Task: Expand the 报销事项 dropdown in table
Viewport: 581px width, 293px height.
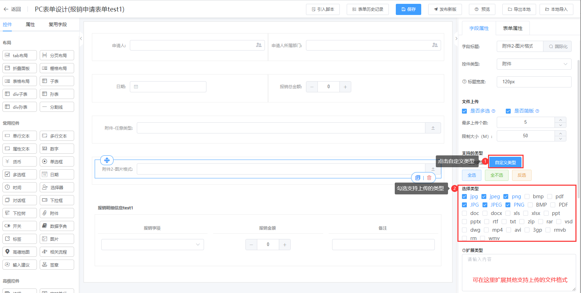Action: 152,245
